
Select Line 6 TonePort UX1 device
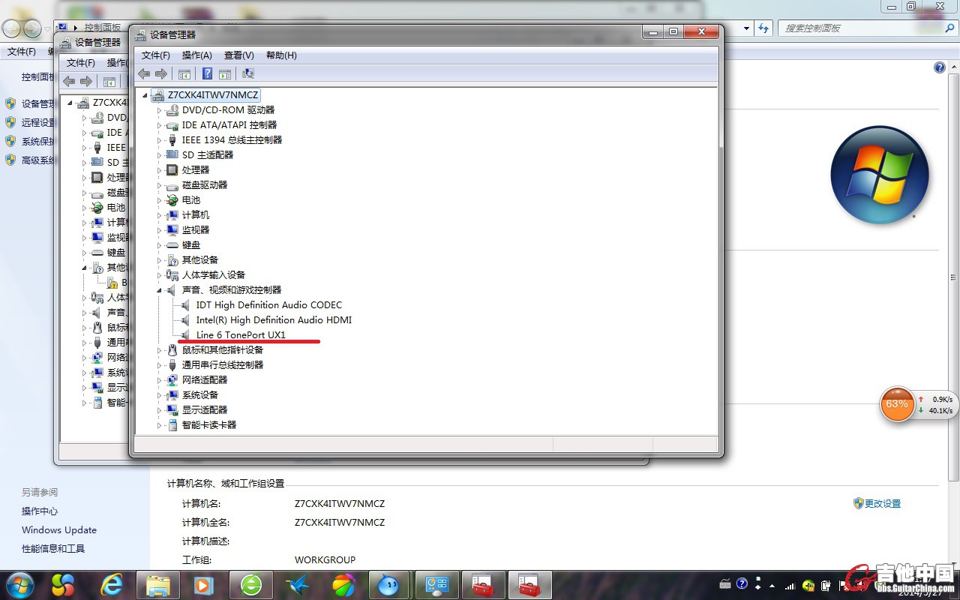tap(241, 334)
